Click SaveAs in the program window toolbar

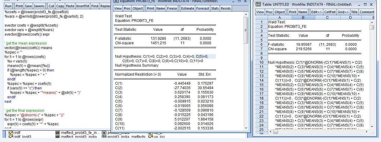tap(39, 6)
